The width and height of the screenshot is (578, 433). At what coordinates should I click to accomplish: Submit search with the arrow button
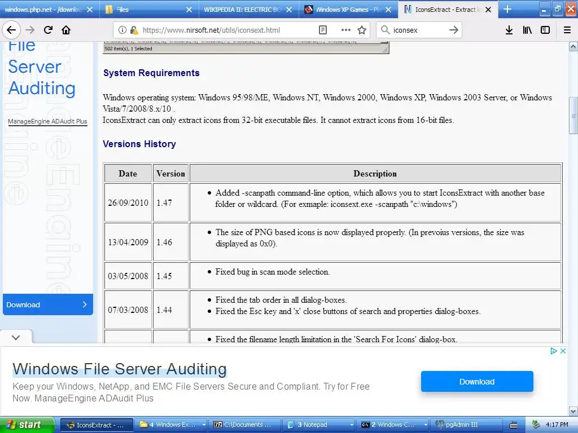454,30
